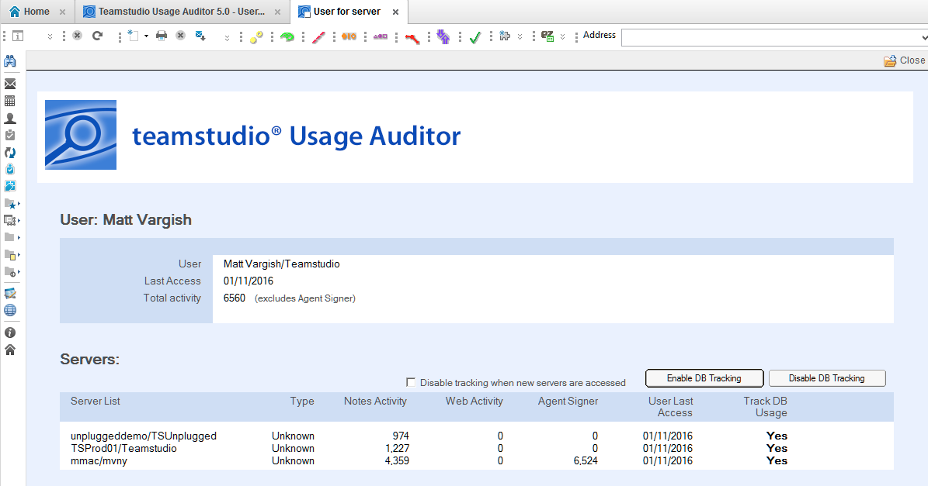Open the Contacts person icon in sidebar

(x=10, y=118)
